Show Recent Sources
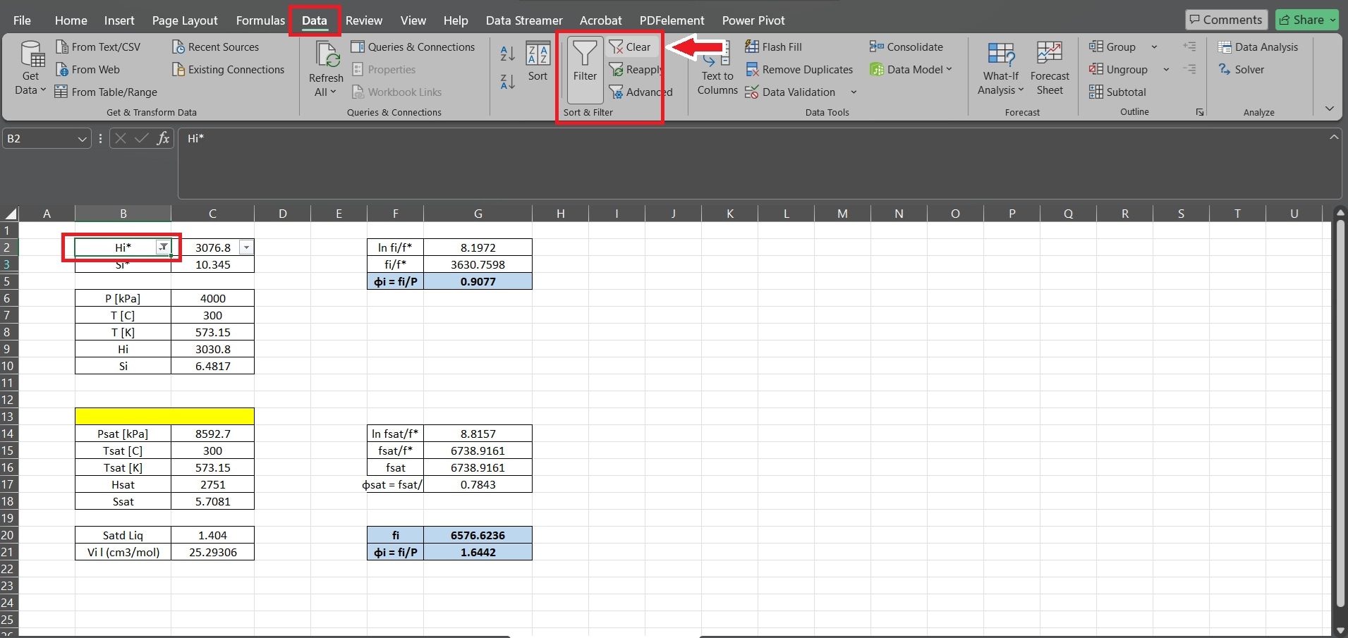Screen dimensions: 1348x638 point(215,47)
